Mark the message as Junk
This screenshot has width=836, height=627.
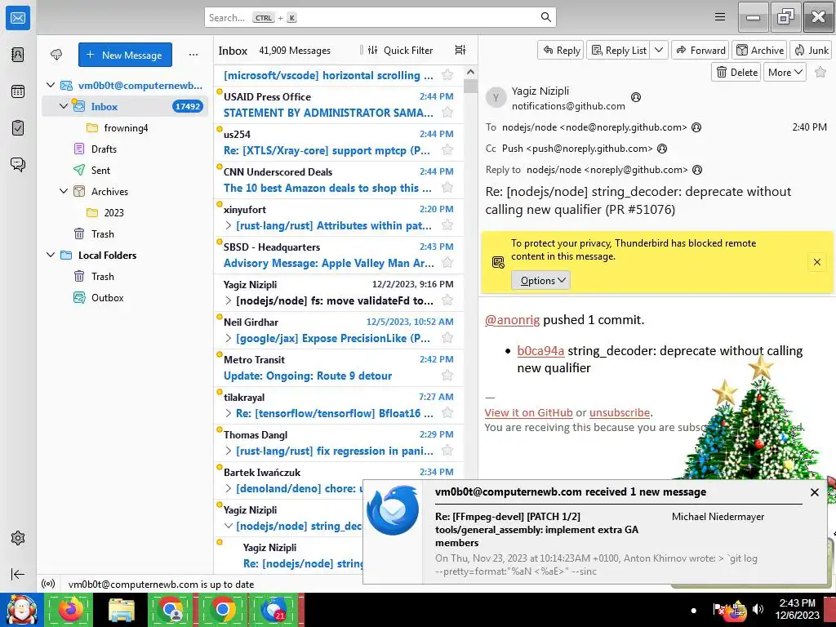pyautogui.click(x=812, y=50)
